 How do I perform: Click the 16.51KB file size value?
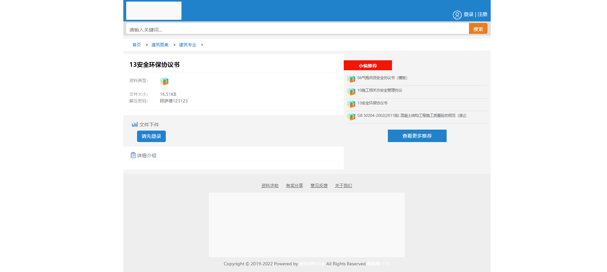(168, 94)
